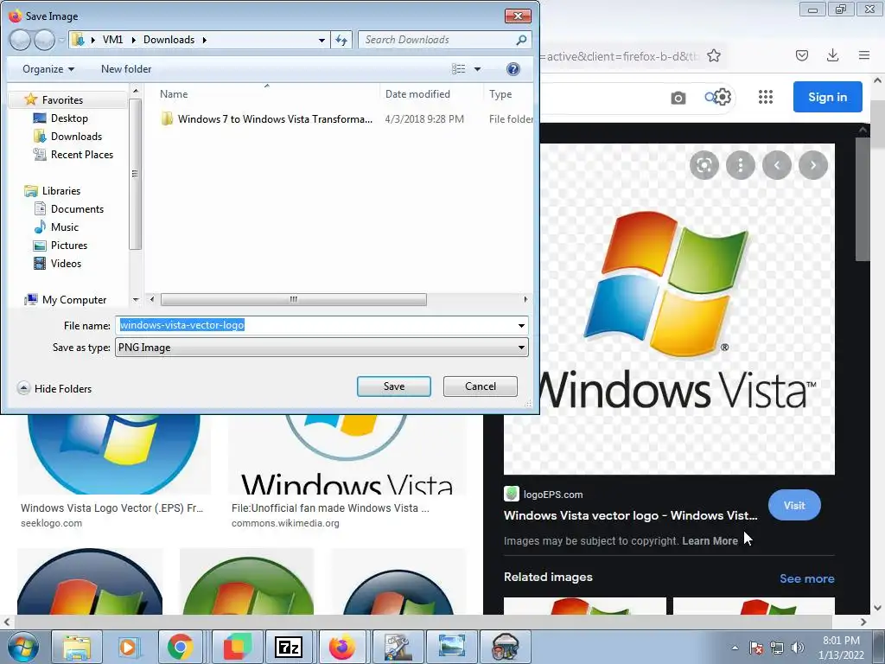885x664 pixels.
Task: Open the Learn More copyright link
Action: (710, 541)
